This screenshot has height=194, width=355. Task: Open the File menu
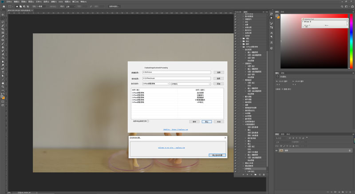pyautogui.click(x=8, y=2)
